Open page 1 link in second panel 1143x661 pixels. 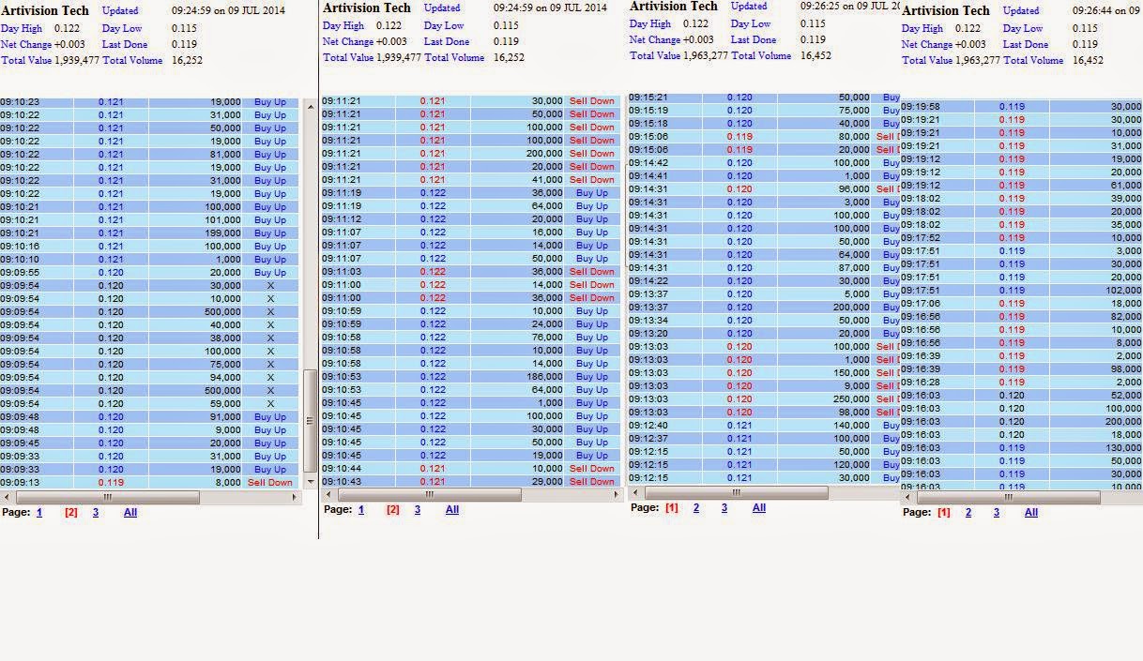click(361, 510)
